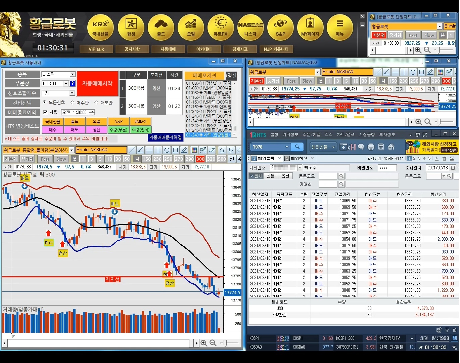Expand 황금로봇 dropdown in NASDAQ-100 chart window

click(x=318, y=72)
